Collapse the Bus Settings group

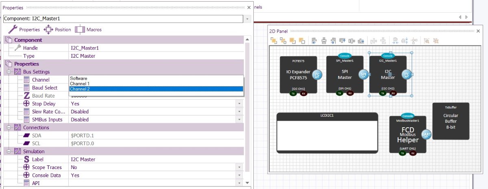click(x=9, y=72)
